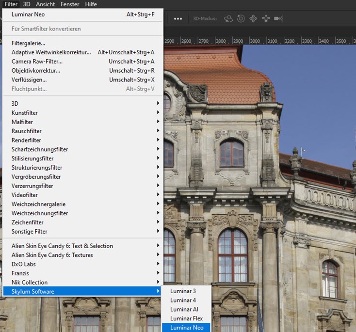Image resolution: width=356 pixels, height=332 pixels.
Task: Open the Ansicht menu
Action: click(x=46, y=4)
